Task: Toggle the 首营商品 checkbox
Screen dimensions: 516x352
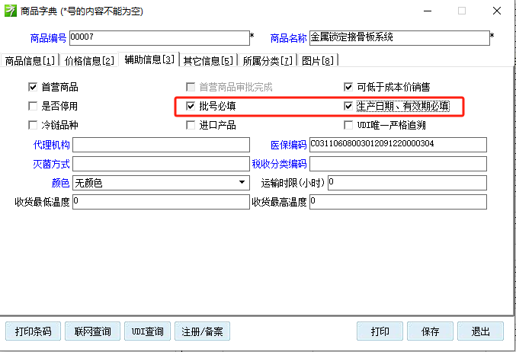Action: [x=33, y=88]
